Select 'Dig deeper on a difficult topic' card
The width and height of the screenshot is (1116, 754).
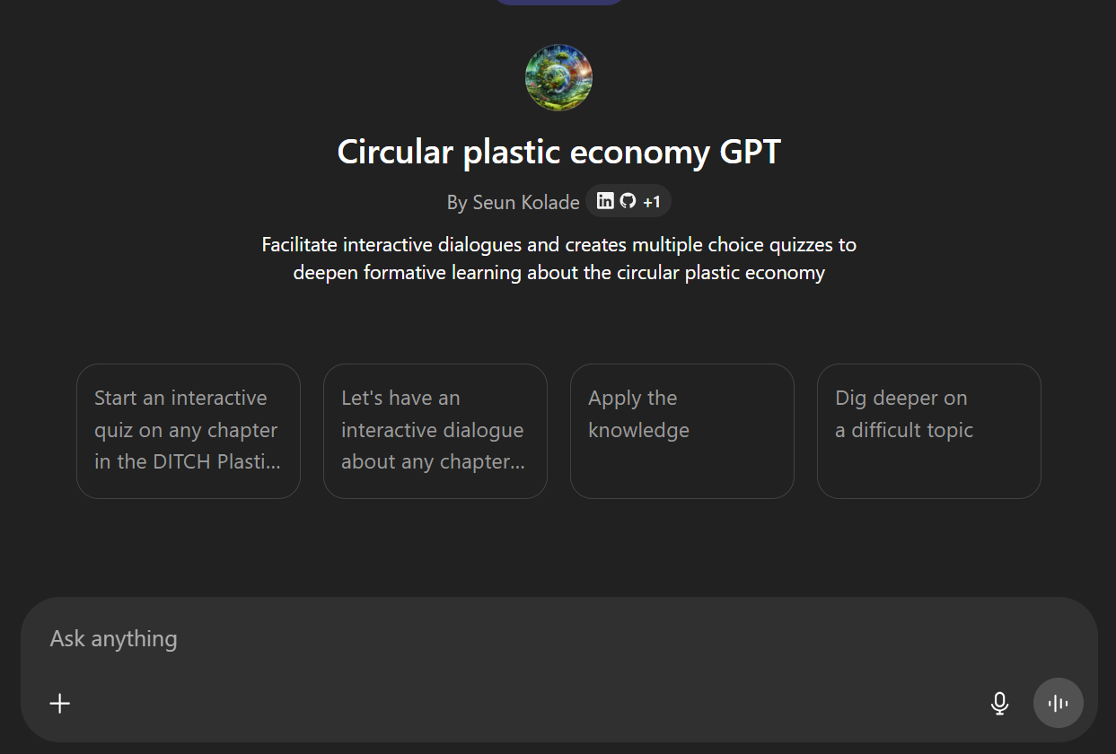pyautogui.click(x=929, y=431)
